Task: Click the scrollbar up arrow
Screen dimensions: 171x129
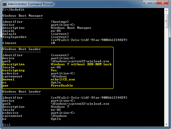Action: point(166,10)
